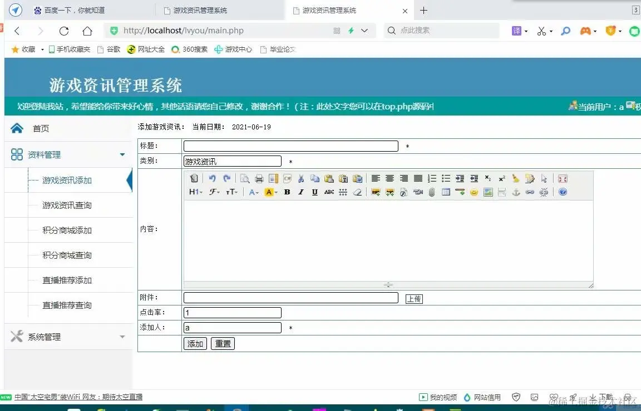Viewport: 641px width, 411px height.
Task: Undo the last edit in the editor
Action: [x=212, y=178]
